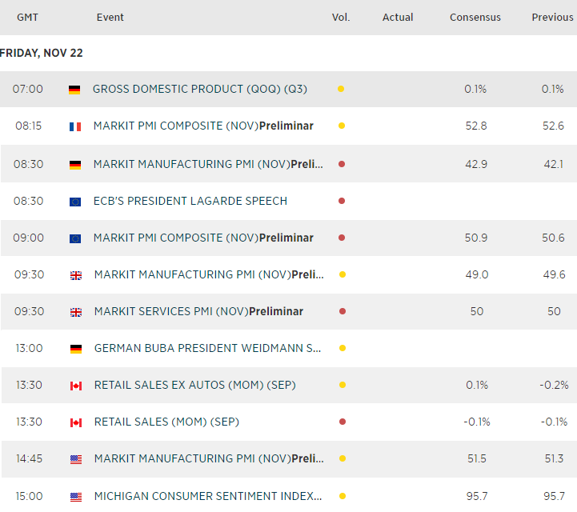Click US flag beside Michigan Consumer Sentiment
This screenshot has width=577, height=512.
coord(76,497)
